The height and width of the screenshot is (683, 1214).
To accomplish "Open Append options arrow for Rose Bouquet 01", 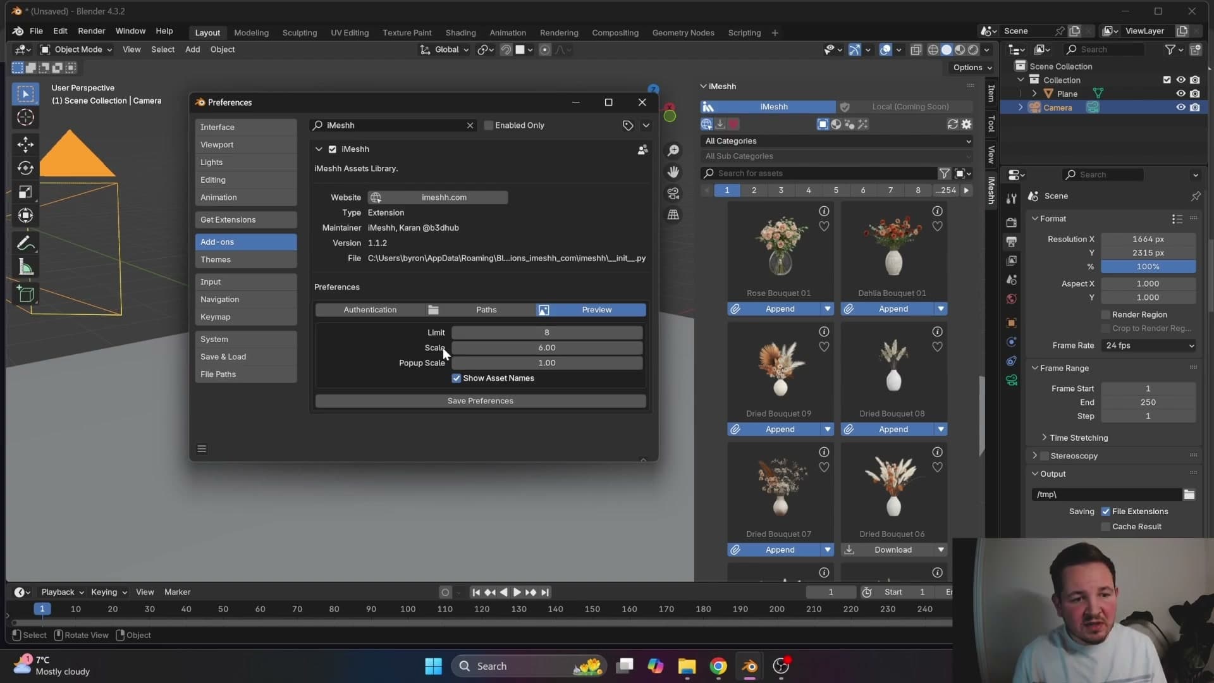I will pos(827,309).
